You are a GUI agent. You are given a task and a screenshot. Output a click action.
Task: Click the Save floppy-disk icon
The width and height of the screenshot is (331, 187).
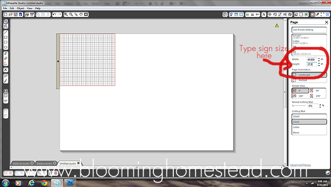pos(16,14)
